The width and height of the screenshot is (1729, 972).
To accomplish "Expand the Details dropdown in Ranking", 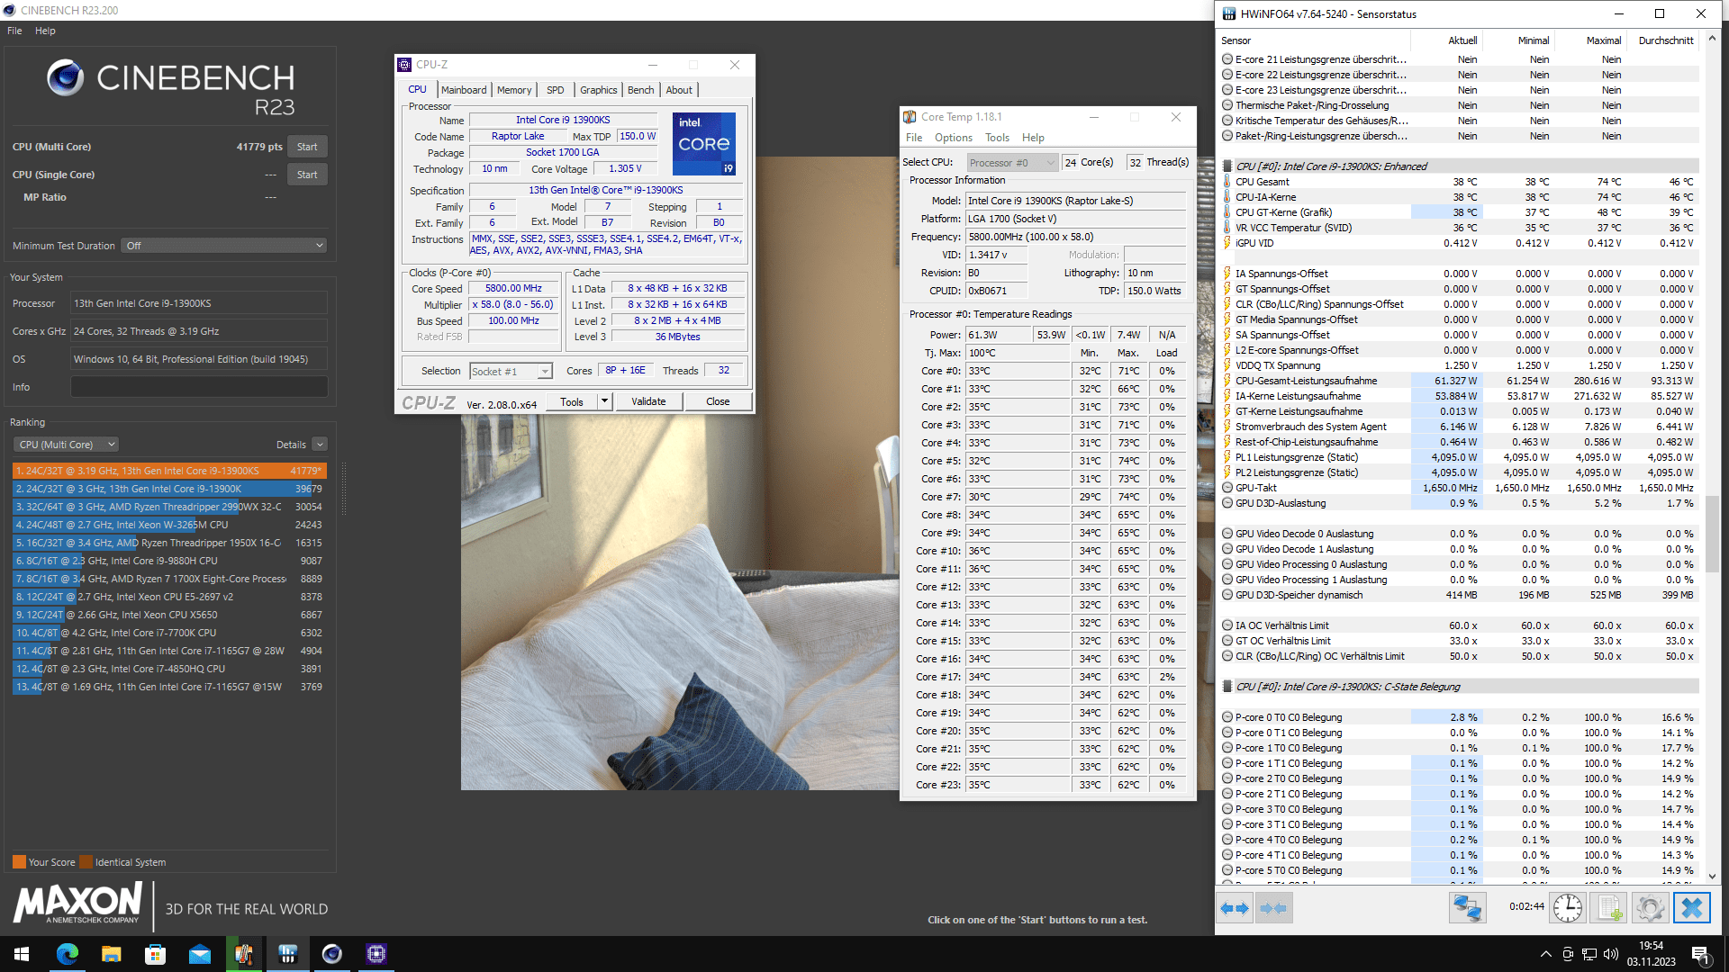I will [320, 445].
